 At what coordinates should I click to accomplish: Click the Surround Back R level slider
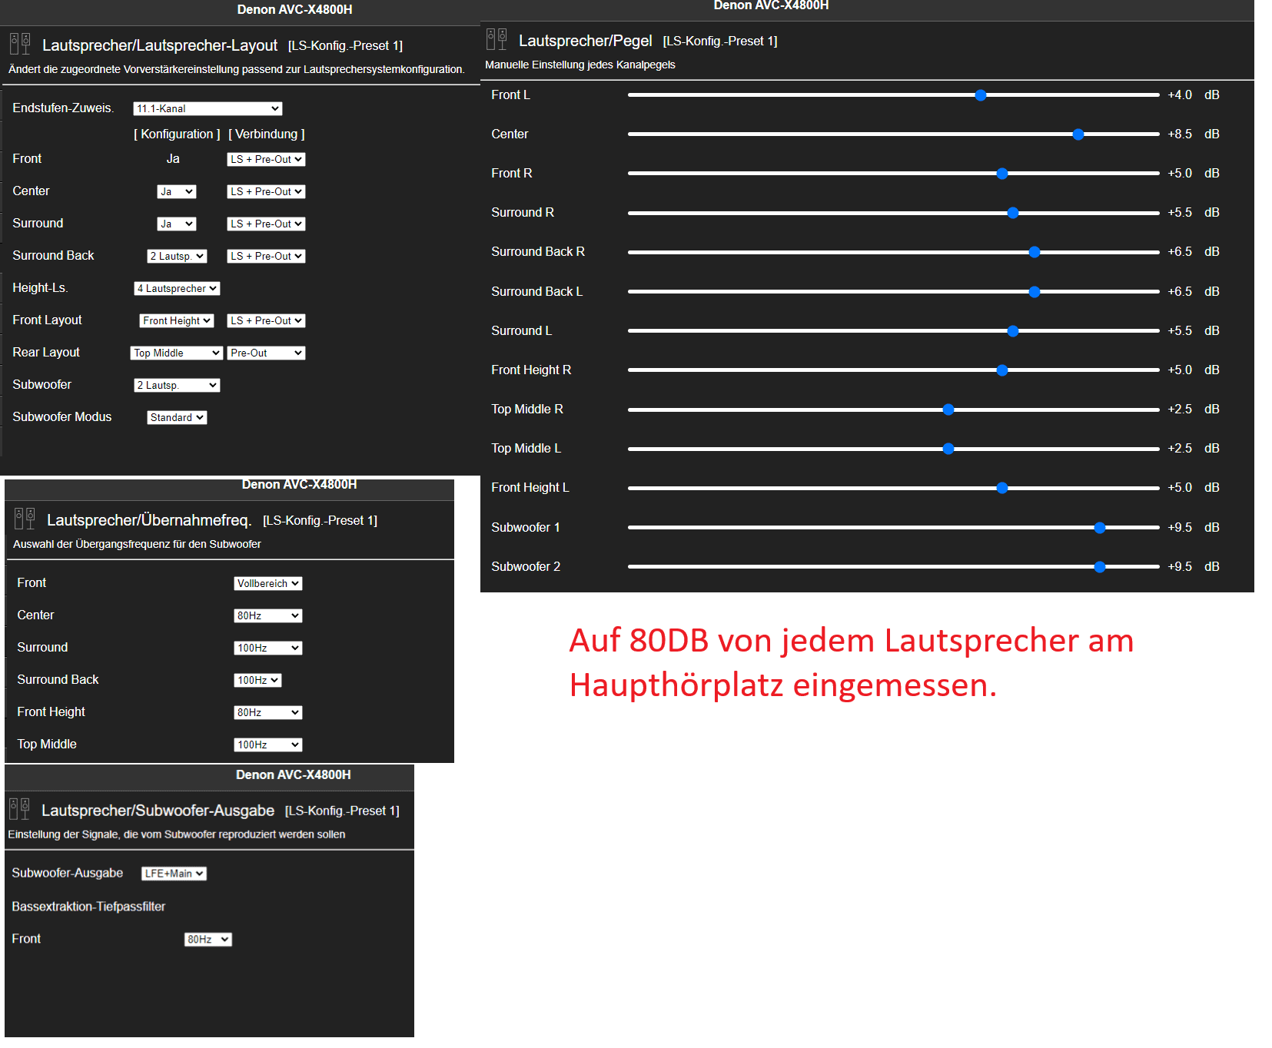point(893,252)
